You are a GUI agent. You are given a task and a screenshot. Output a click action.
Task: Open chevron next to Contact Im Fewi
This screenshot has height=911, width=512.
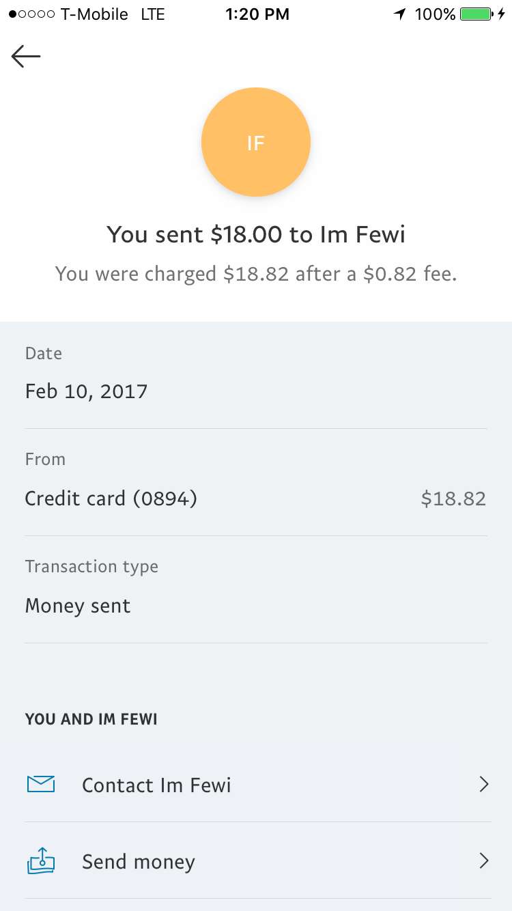(484, 784)
